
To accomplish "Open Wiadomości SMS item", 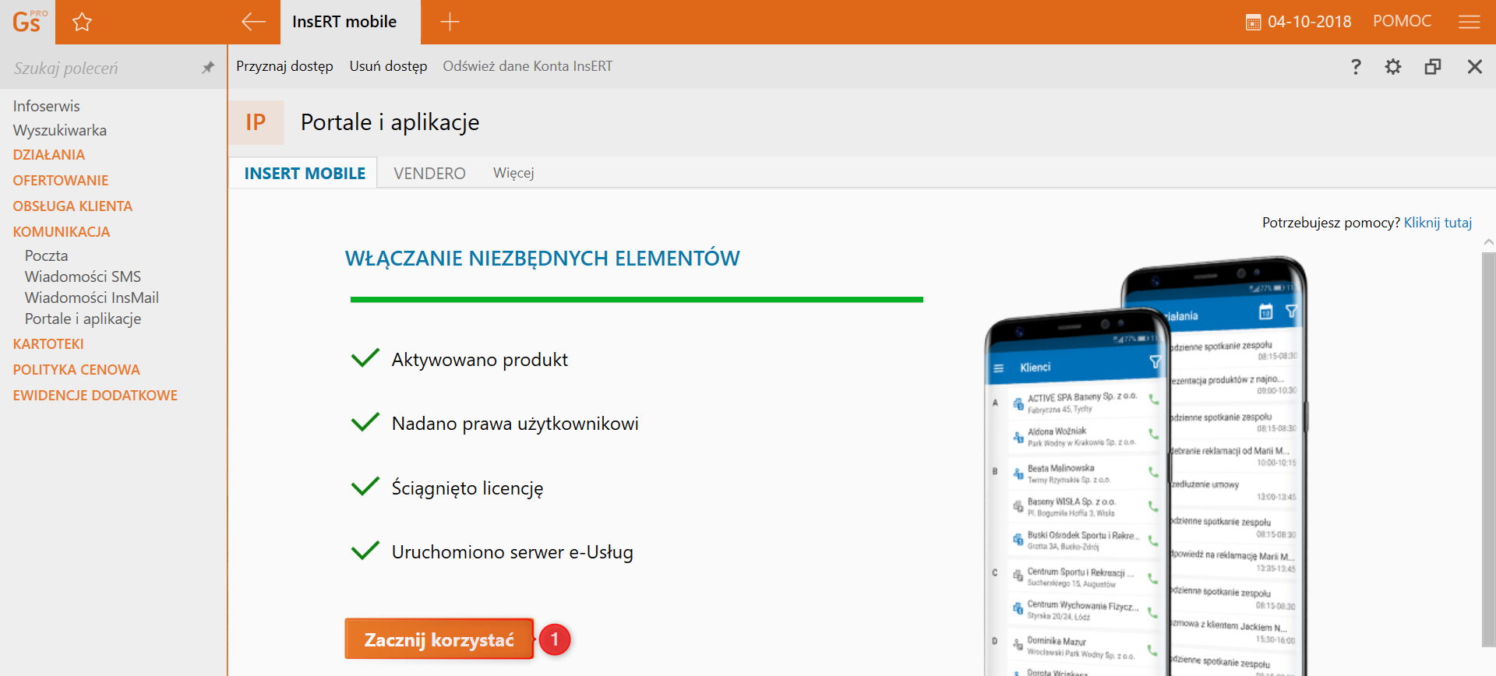I will pos(83,276).
